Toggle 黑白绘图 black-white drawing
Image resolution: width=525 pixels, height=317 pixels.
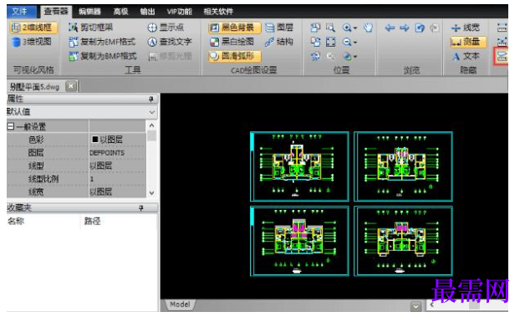[x=232, y=42]
